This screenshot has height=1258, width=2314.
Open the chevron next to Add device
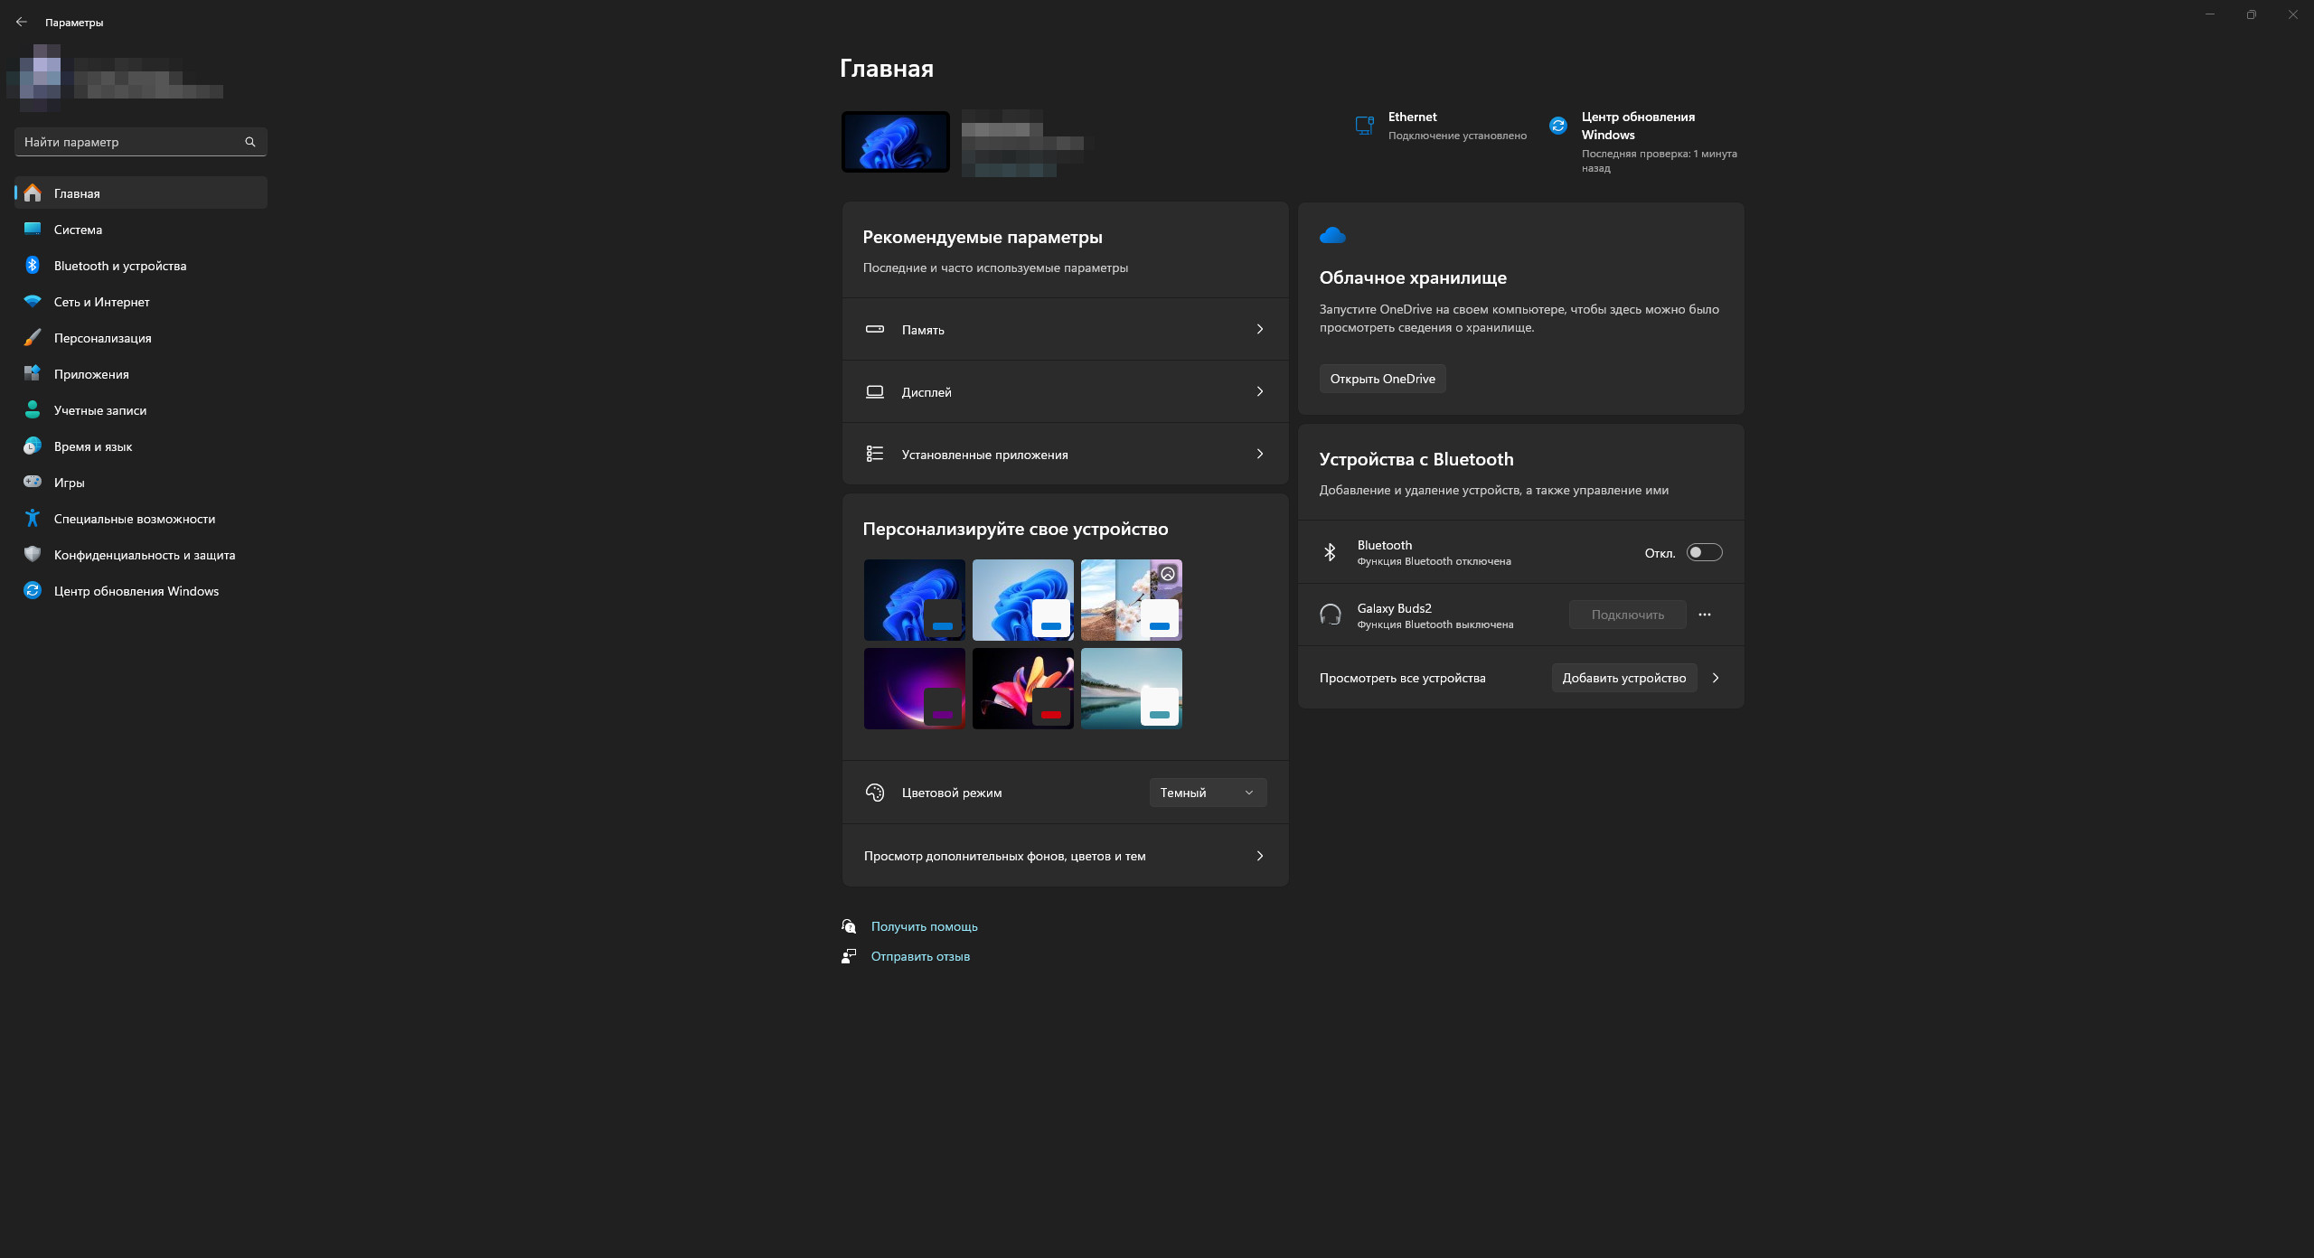[x=1716, y=678]
